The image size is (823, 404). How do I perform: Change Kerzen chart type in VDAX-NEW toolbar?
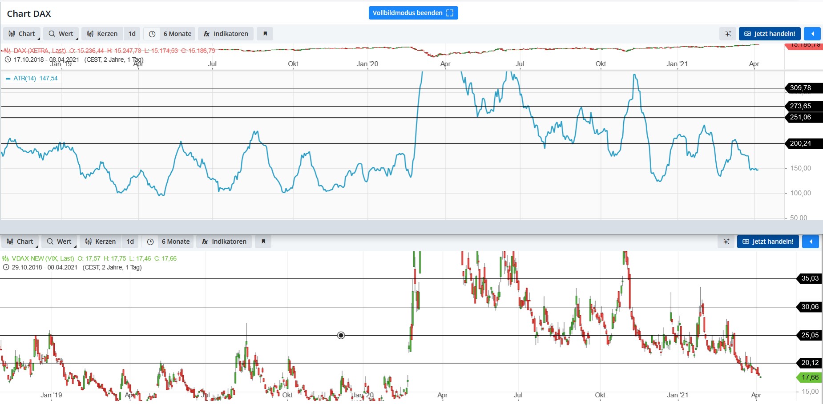101,242
